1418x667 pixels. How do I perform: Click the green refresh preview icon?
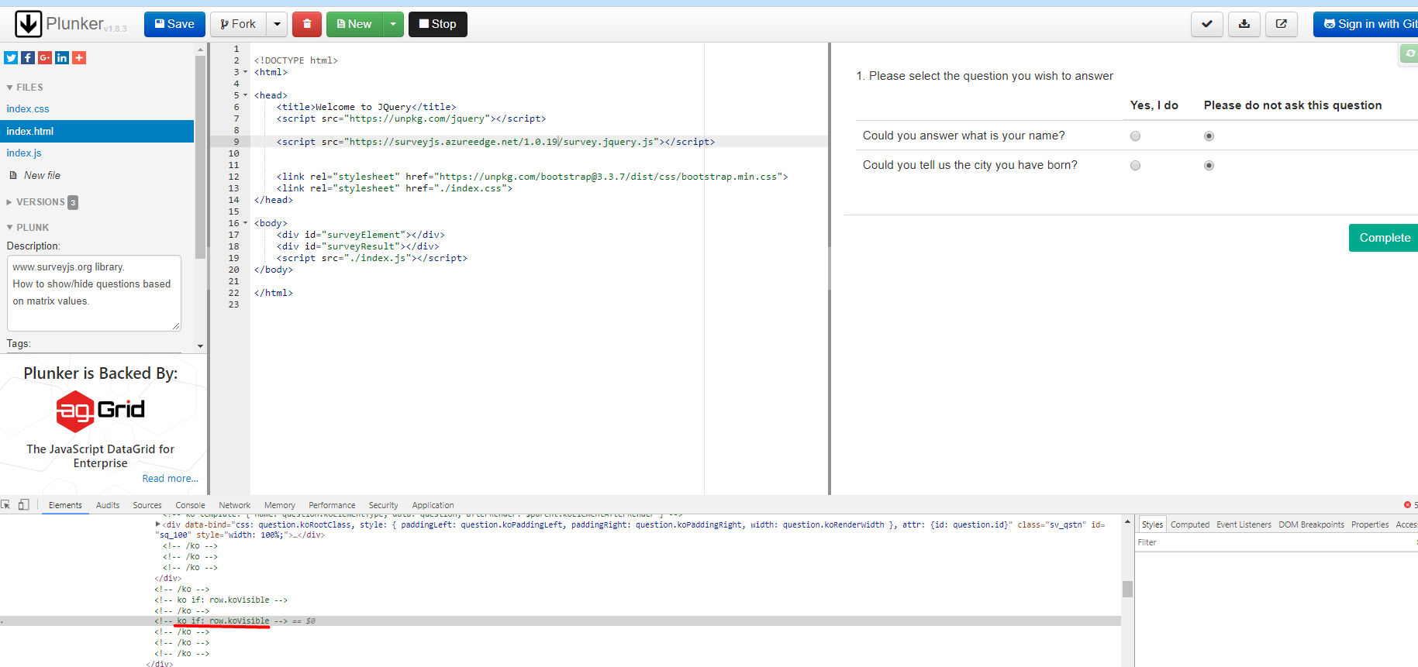(1409, 53)
